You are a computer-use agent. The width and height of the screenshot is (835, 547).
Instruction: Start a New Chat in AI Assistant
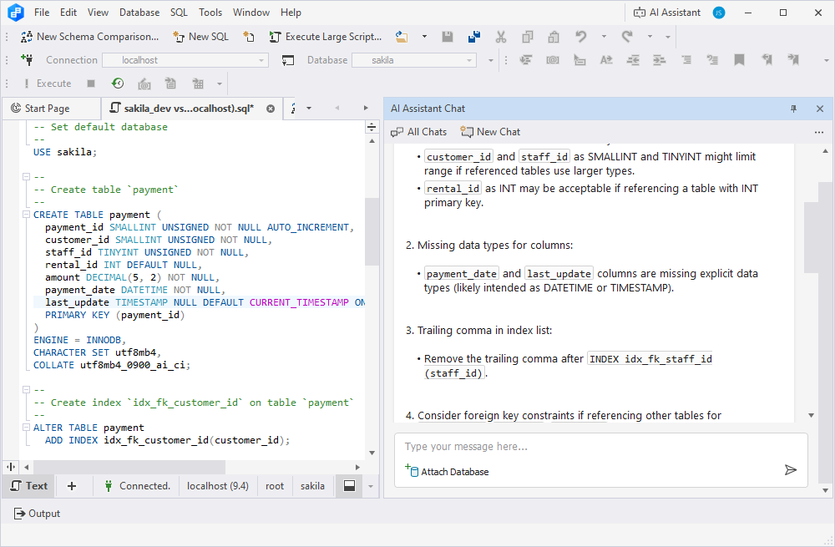click(x=490, y=132)
